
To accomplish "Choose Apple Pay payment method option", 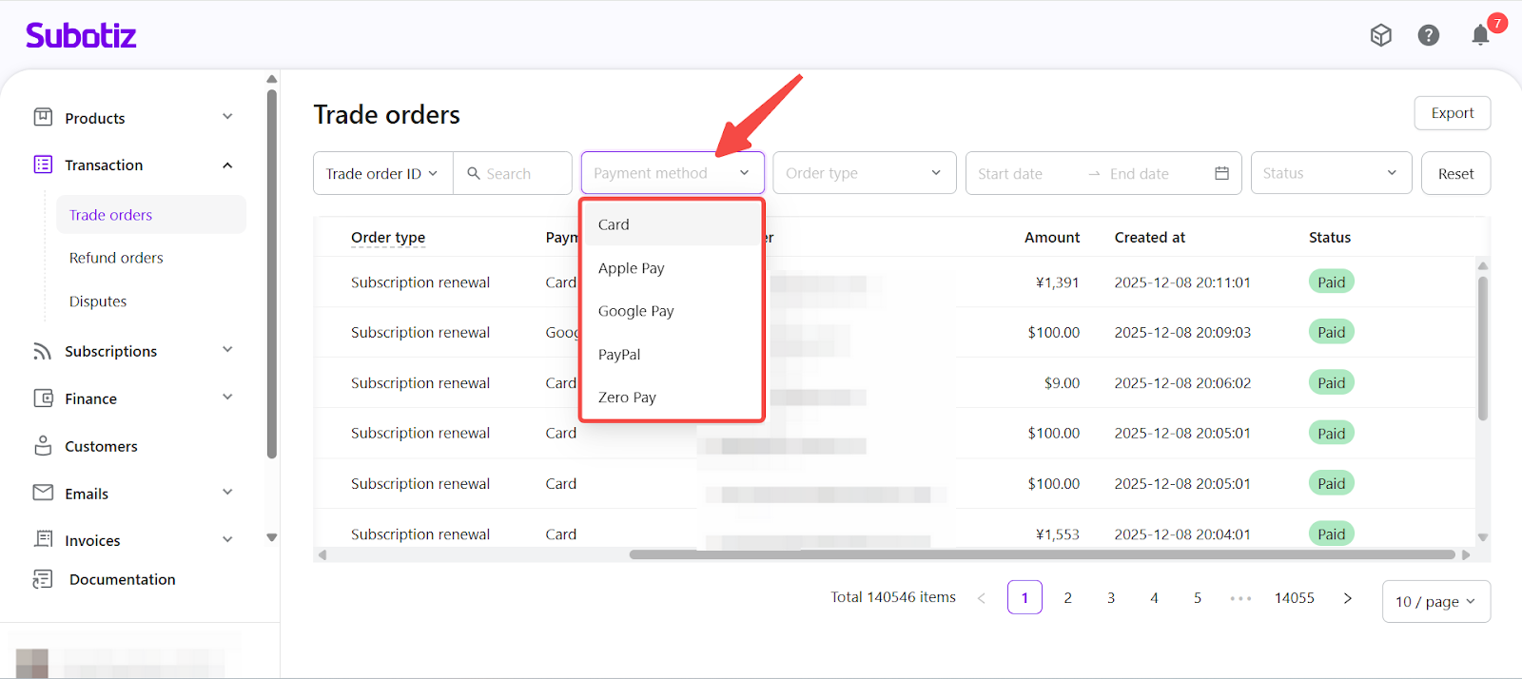I will (632, 268).
